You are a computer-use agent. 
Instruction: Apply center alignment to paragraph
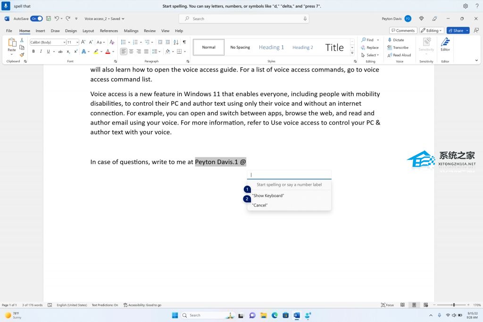pyautogui.click(x=131, y=50)
